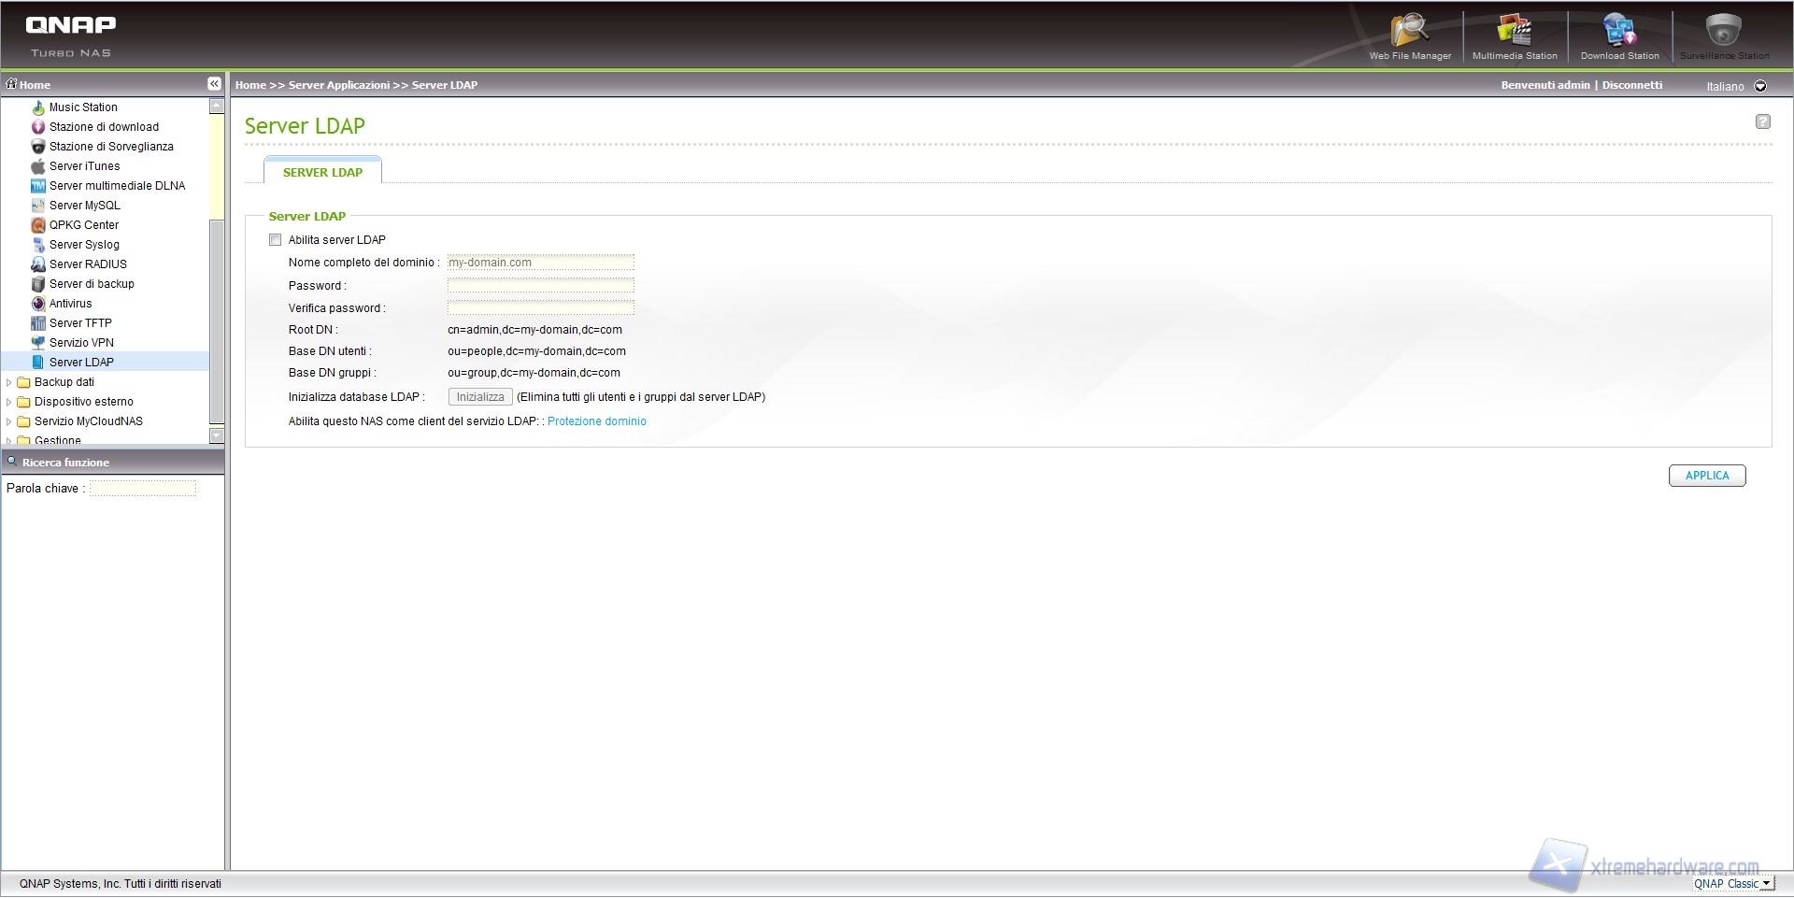Expand the Dispositivo esterno folder
This screenshot has width=1794, height=898.
pos(9,402)
